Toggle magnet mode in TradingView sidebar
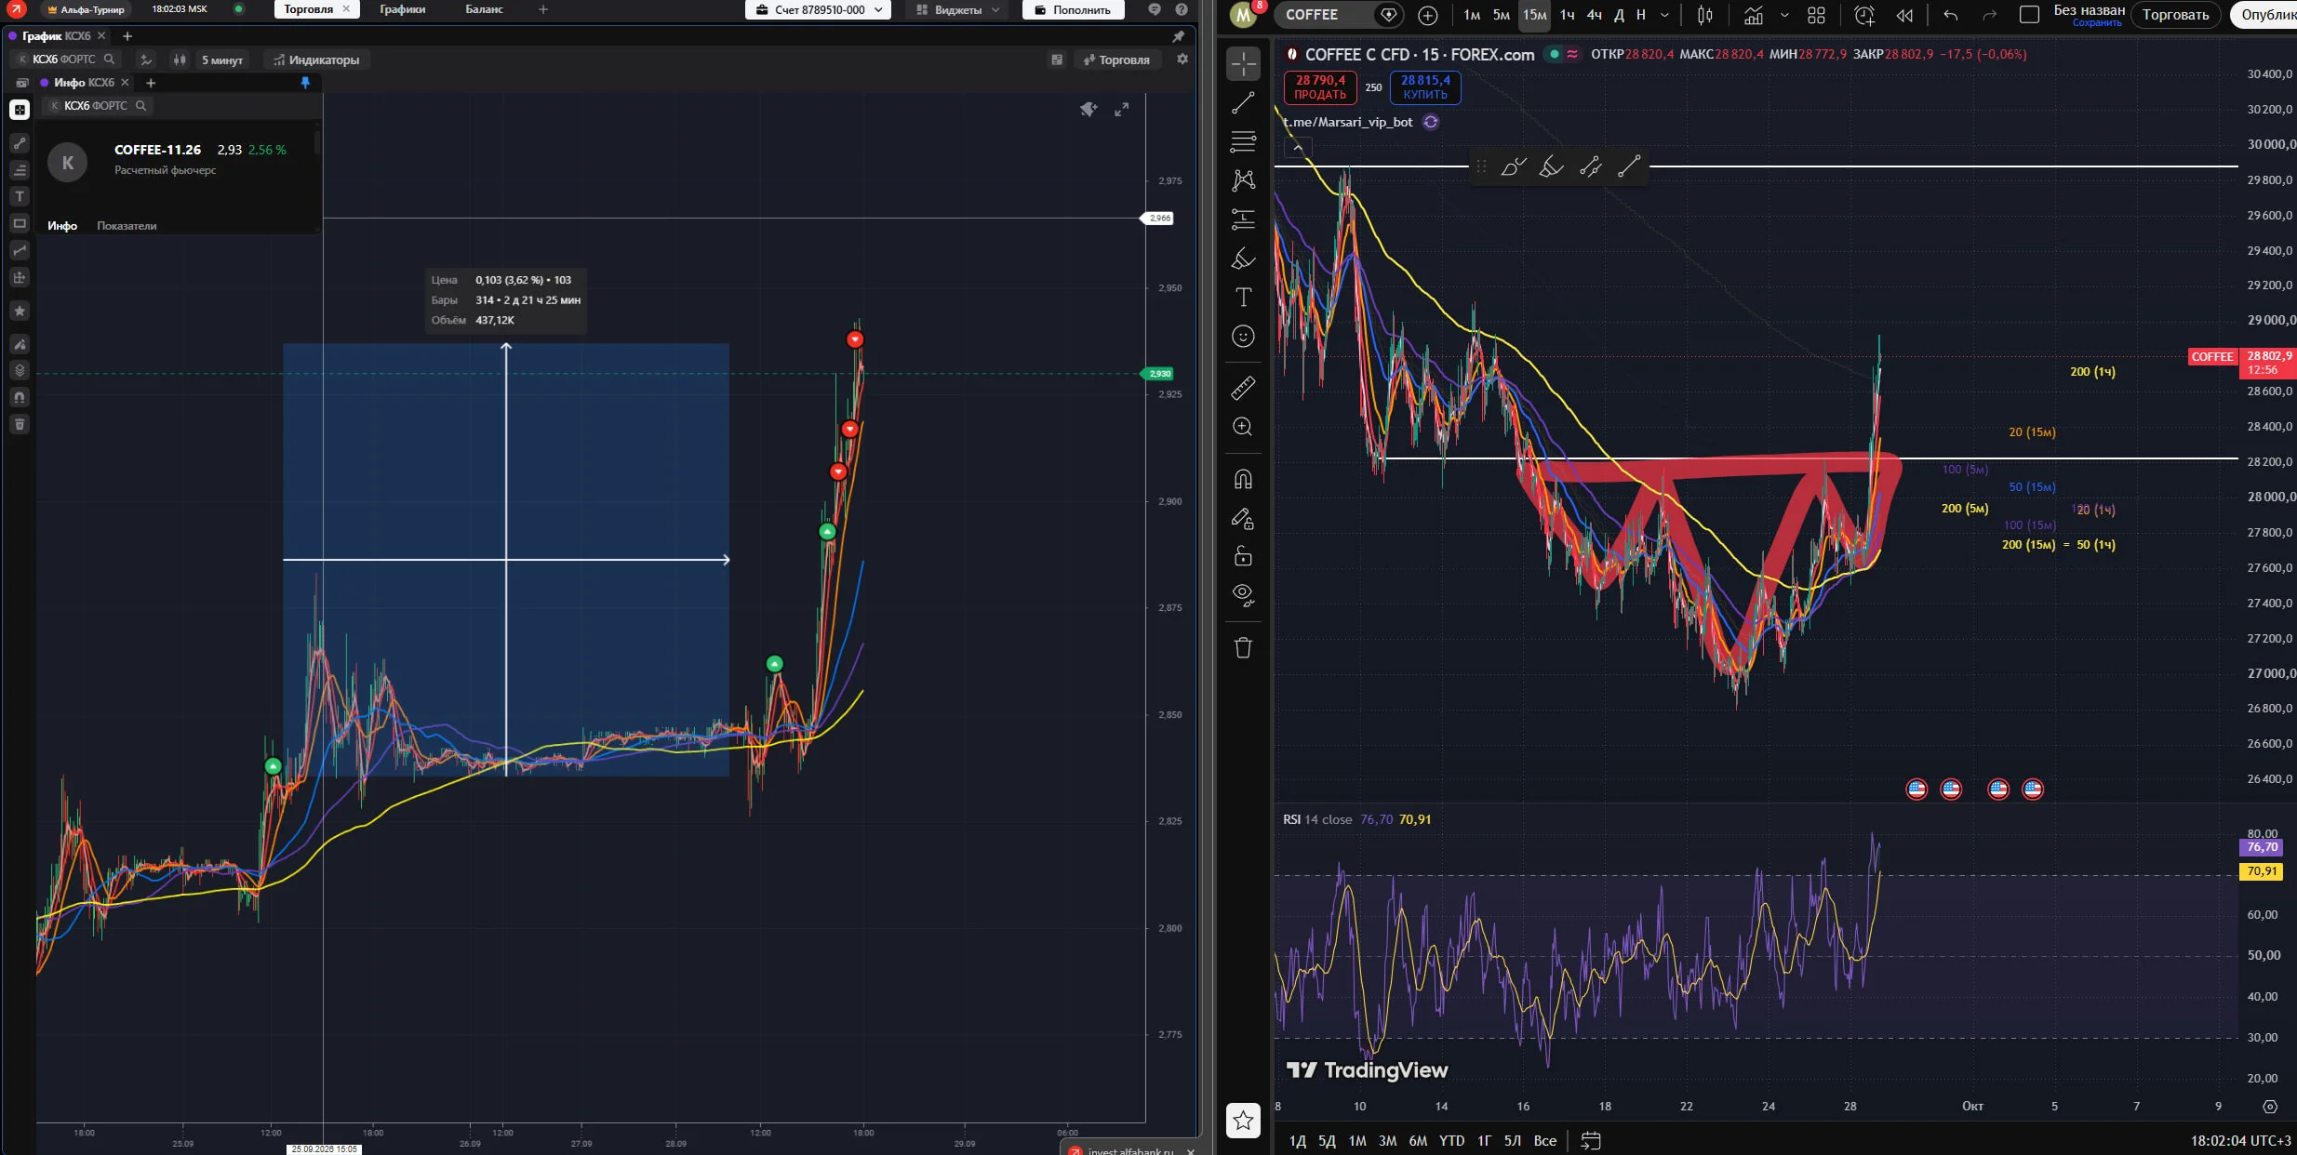The width and height of the screenshot is (2297, 1155). click(x=1243, y=479)
